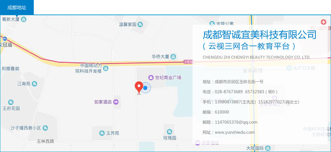
Task: Click the 温馨家园 residence icon
Action: pos(140,24)
